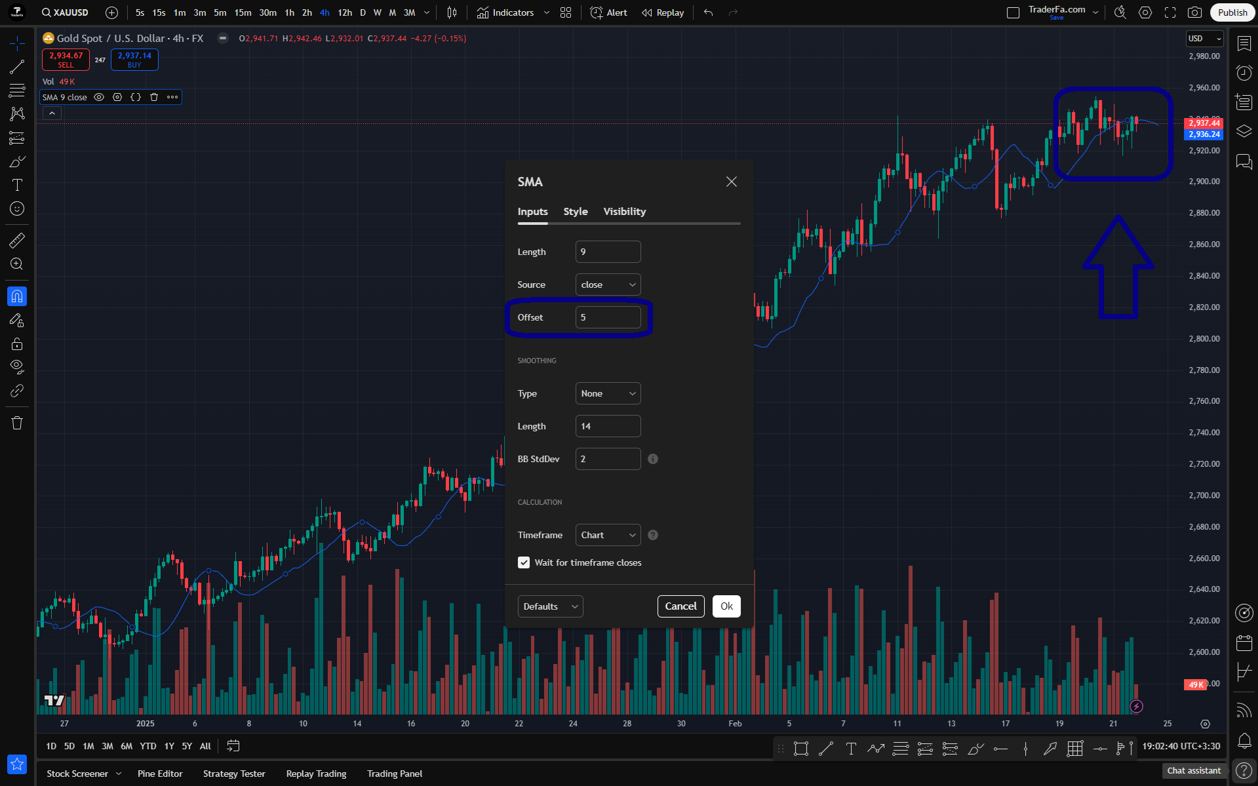
Task: Open the smoothing Type None dropdown
Action: (608, 393)
